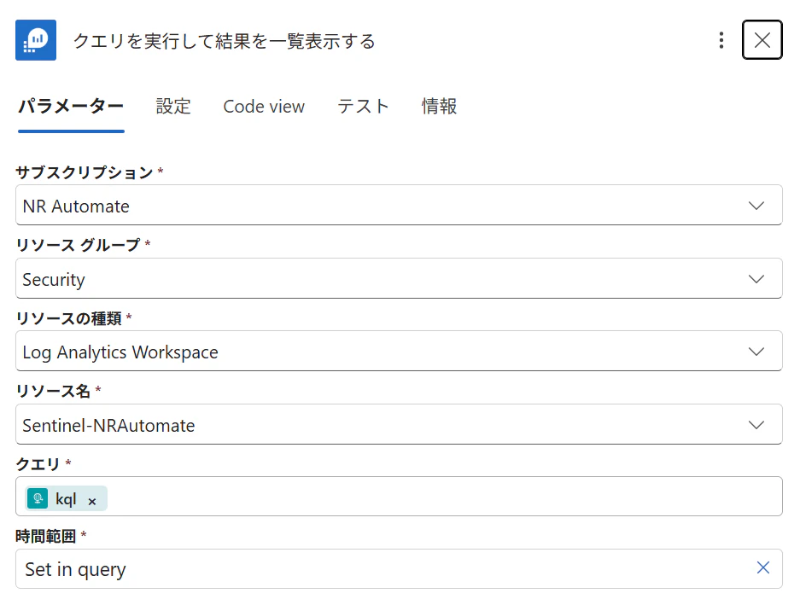
Task: Open the テスト tab
Action: point(363,107)
